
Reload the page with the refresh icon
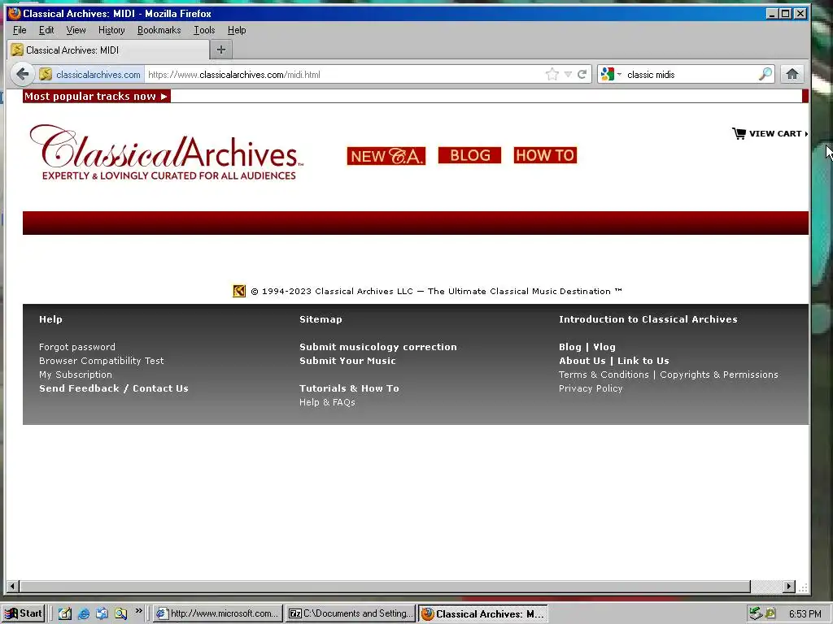pos(582,74)
